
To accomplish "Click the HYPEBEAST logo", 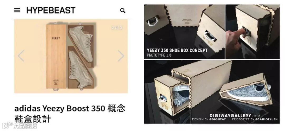I will point(51,10).
